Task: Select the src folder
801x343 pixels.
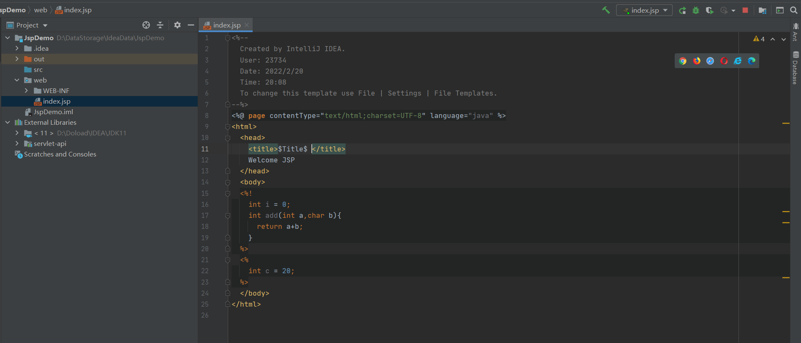Action: pyautogui.click(x=33, y=69)
